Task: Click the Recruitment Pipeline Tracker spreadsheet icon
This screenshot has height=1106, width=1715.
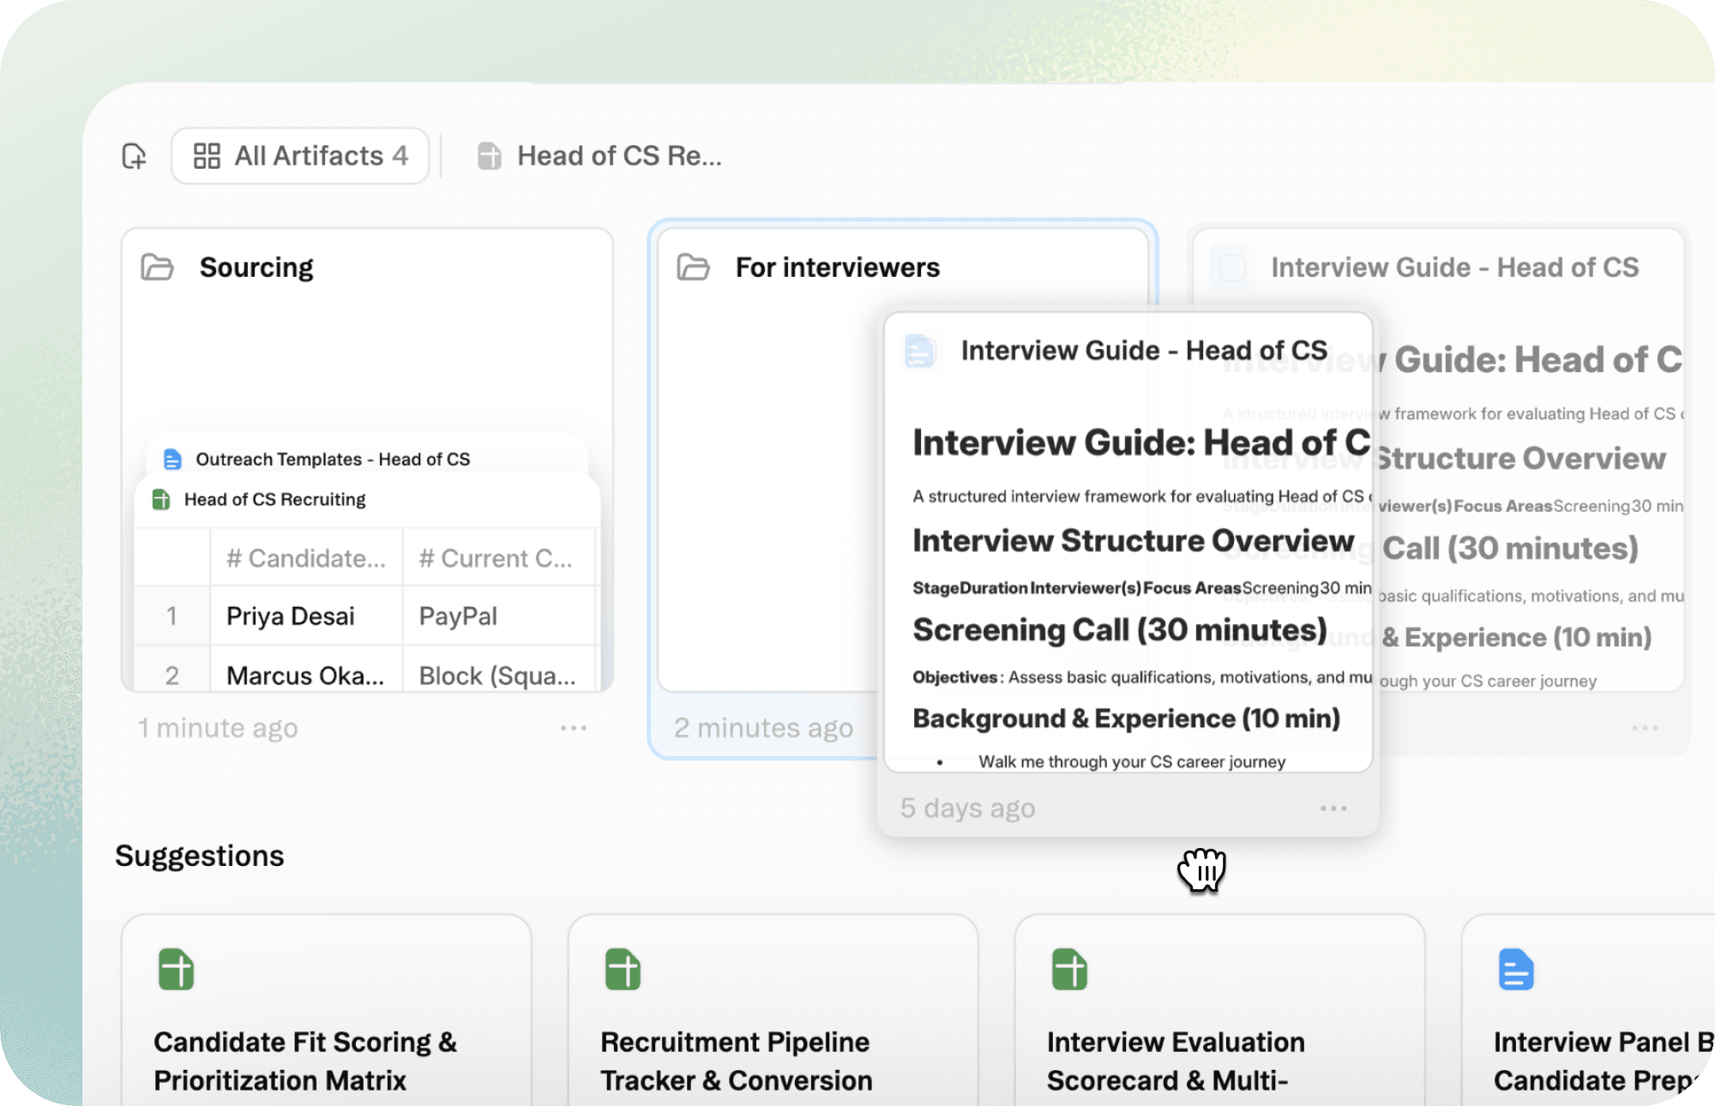Action: (623, 970)
